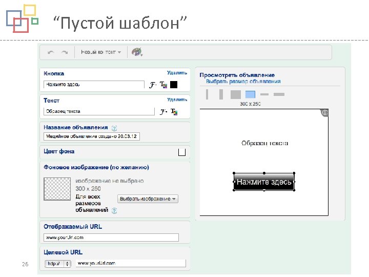Click the Название объявления input field
This screenshot has width=369, height=277.
[92, 136]
